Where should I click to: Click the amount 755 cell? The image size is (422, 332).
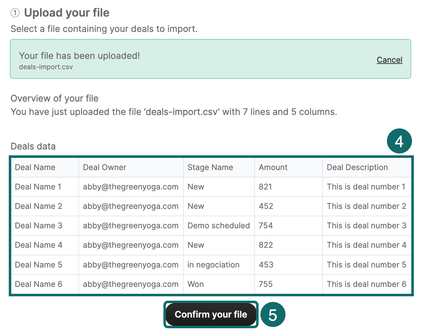tap(265, 284)
